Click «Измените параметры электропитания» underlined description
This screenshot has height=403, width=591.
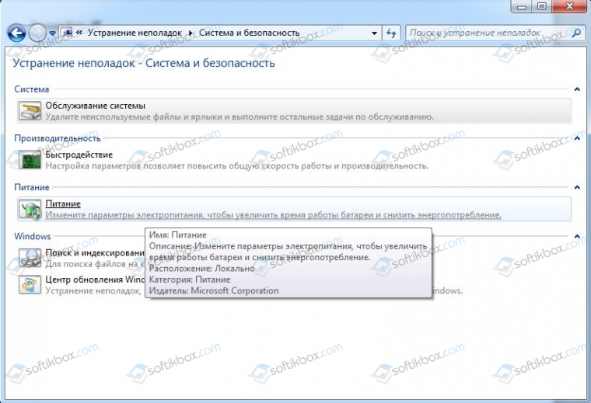[273, 215]
